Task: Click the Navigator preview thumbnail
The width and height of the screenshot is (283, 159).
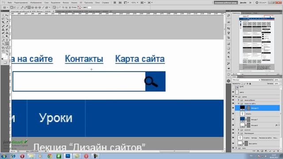Action: [x=256, y=43]
